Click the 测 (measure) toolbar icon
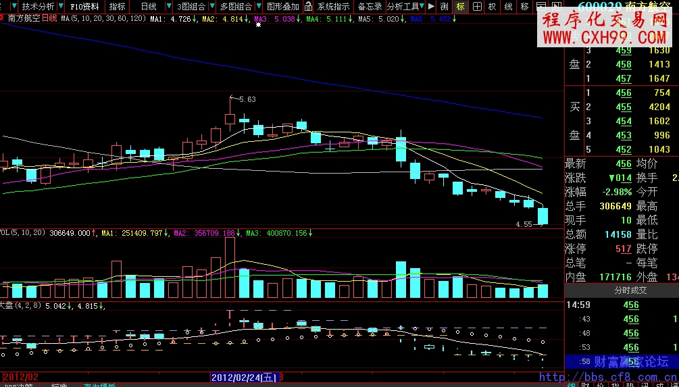 tap(445, 6)
